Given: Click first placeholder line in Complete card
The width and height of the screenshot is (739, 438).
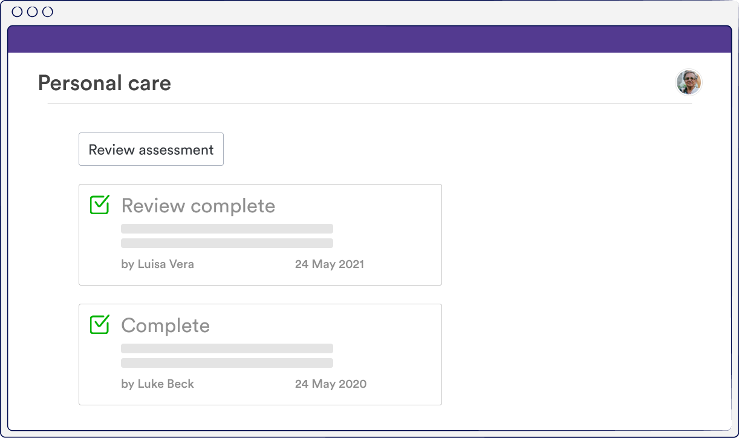Looking at the screenshot, I should tap(227, 348).
